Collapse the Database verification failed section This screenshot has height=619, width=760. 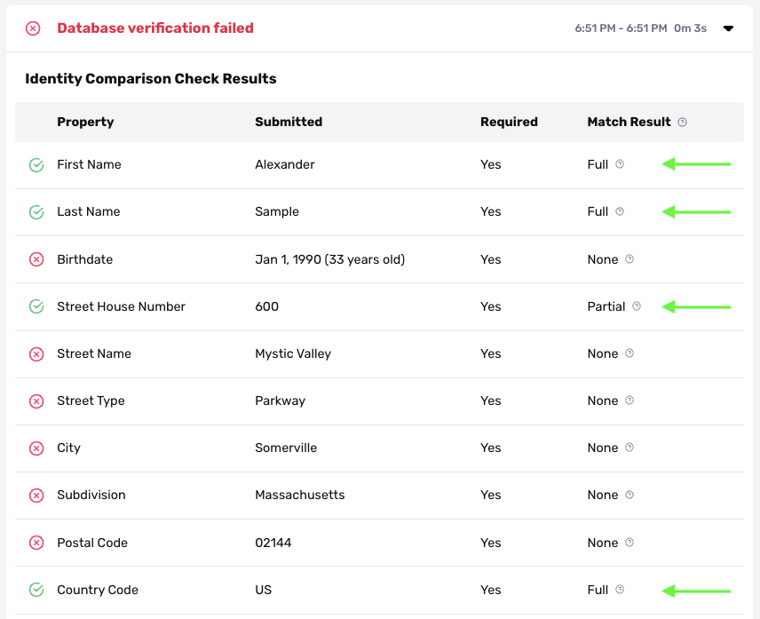coord(728,28)
